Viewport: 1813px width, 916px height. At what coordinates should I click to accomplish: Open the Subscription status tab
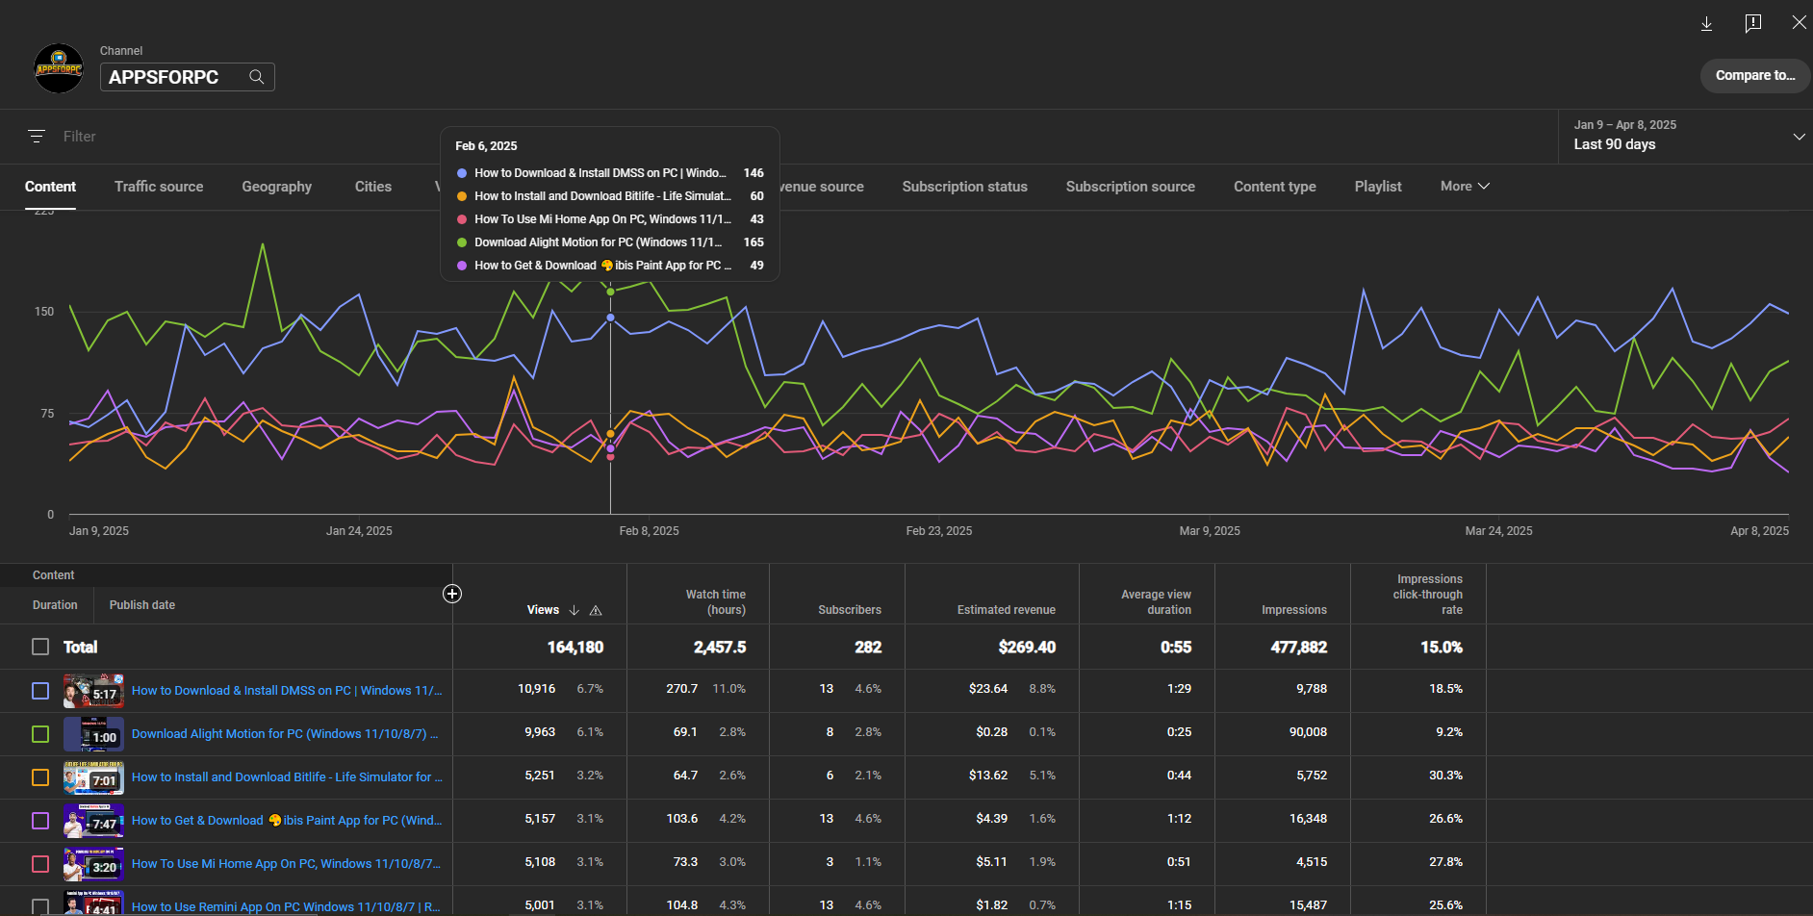pos(964,187)
